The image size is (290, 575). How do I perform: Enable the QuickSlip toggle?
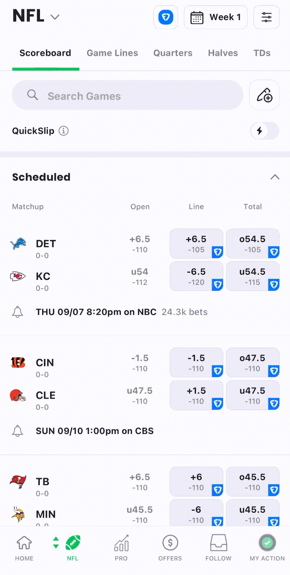click(x=264, y=131)
